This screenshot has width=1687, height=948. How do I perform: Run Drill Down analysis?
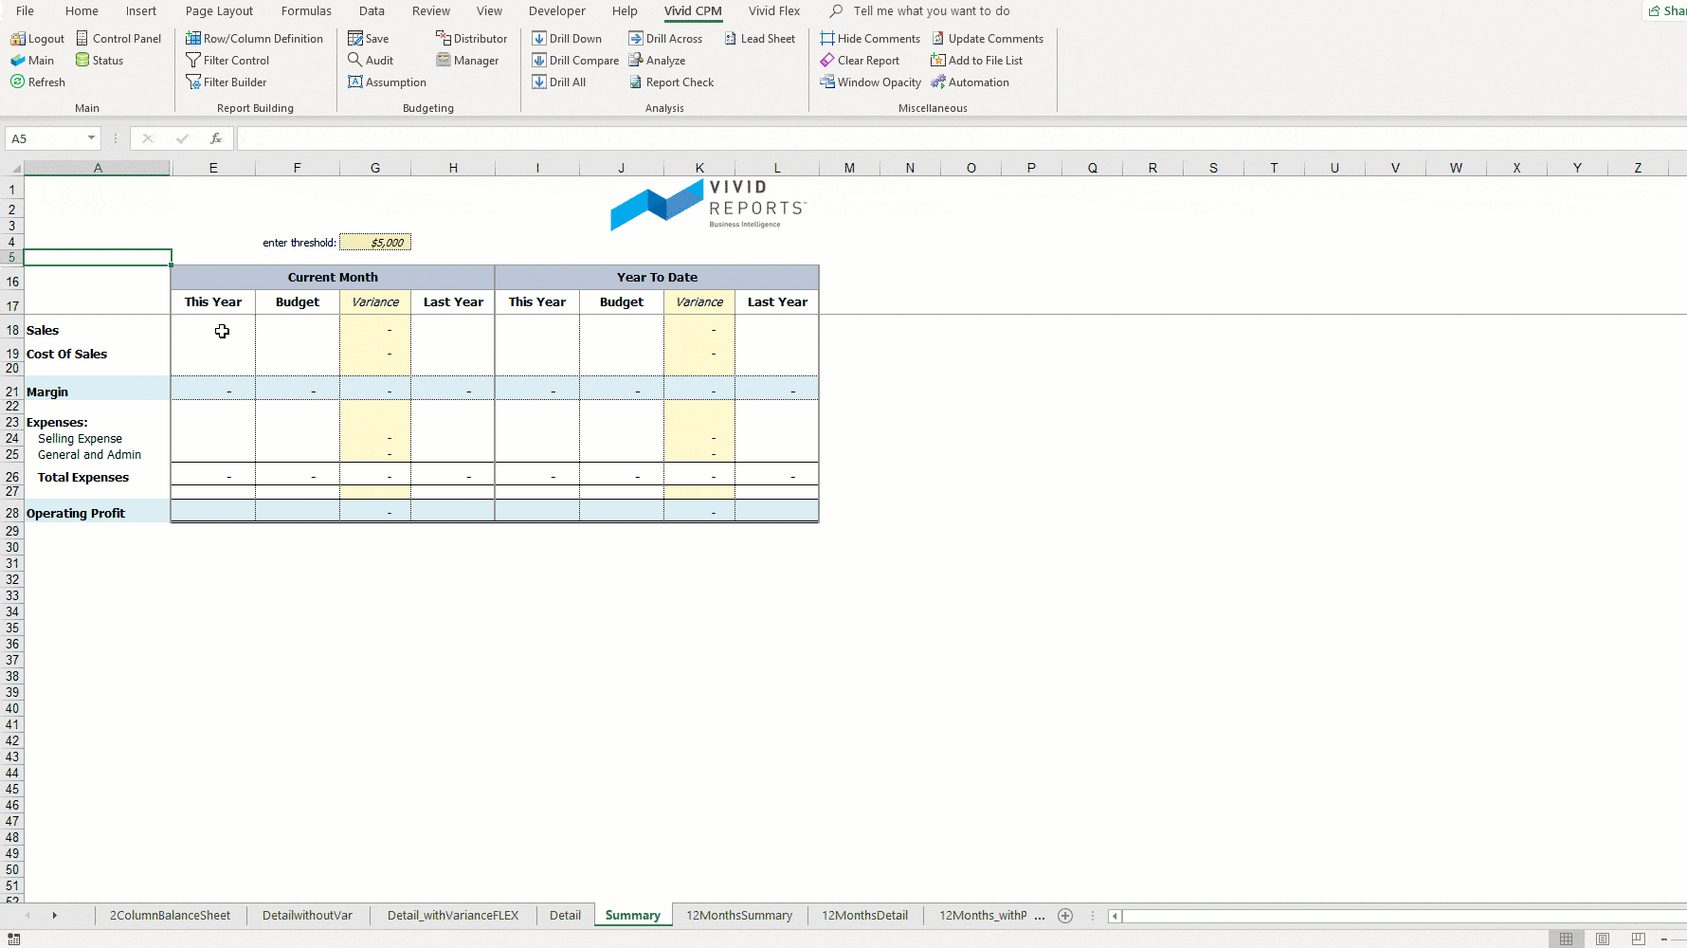click(567, 39)
